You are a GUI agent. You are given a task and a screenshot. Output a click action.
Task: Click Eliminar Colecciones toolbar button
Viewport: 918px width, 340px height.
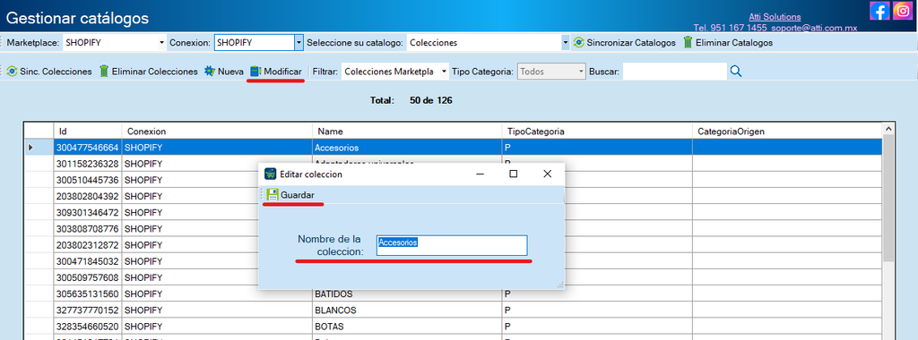(x=149, y=72)
